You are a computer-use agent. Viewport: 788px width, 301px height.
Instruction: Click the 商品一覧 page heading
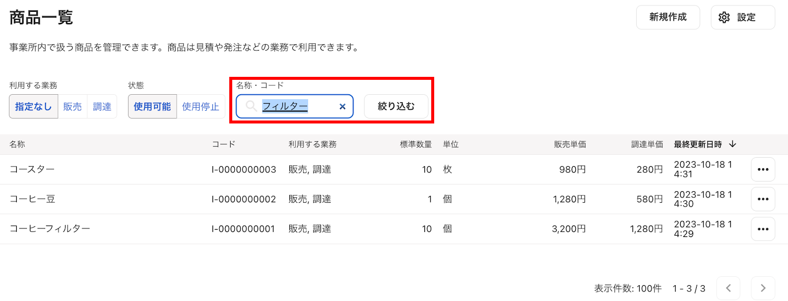click(41, 17)
